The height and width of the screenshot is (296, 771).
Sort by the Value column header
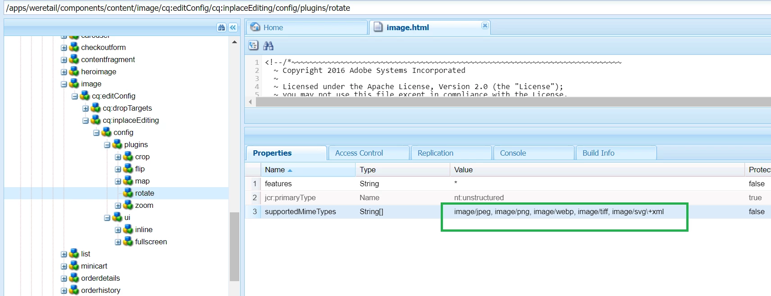coord(597,170)
